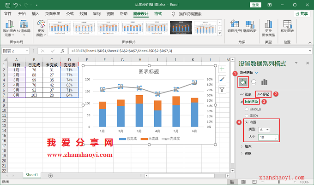314x185 pixels.
Task: Switch to Page Break Preview
Action: 254,182
